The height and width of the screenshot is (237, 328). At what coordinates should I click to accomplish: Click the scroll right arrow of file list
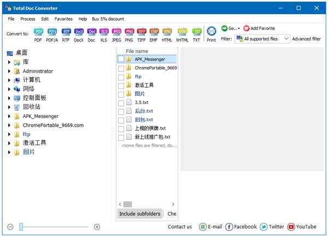tap(173, 204)
